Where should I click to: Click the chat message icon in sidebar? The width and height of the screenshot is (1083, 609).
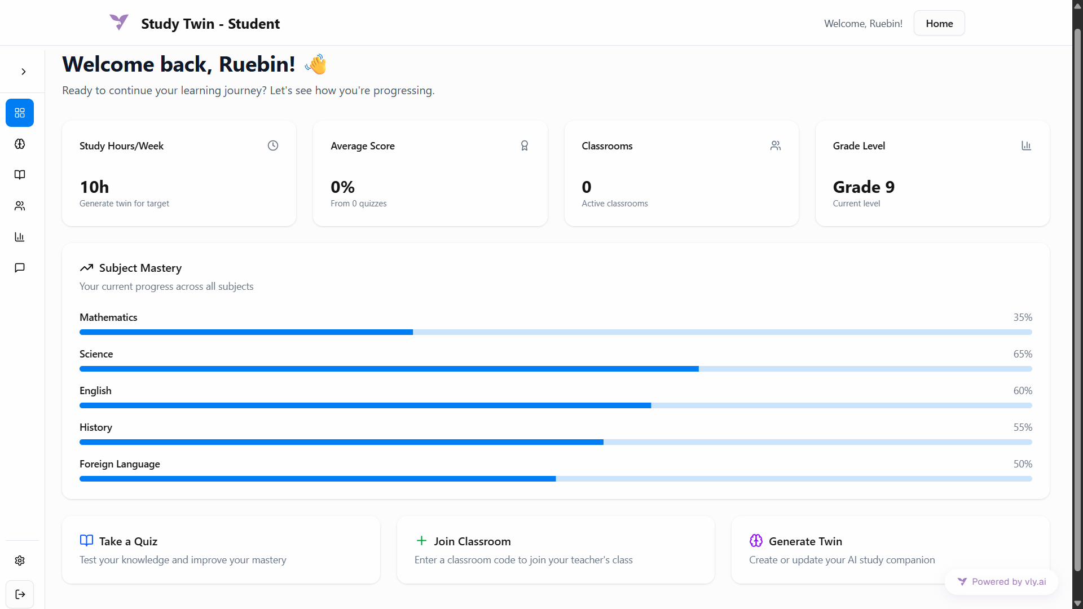20,268
